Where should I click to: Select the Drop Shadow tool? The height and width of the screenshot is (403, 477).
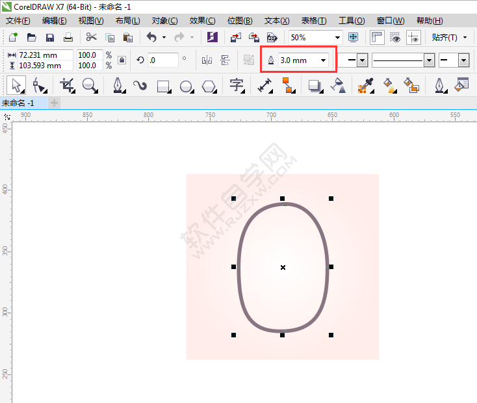(315, 86)
